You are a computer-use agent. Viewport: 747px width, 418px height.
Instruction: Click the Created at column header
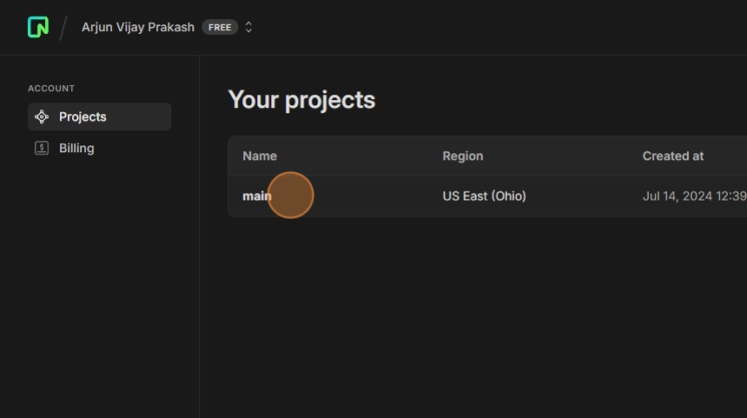672,156
